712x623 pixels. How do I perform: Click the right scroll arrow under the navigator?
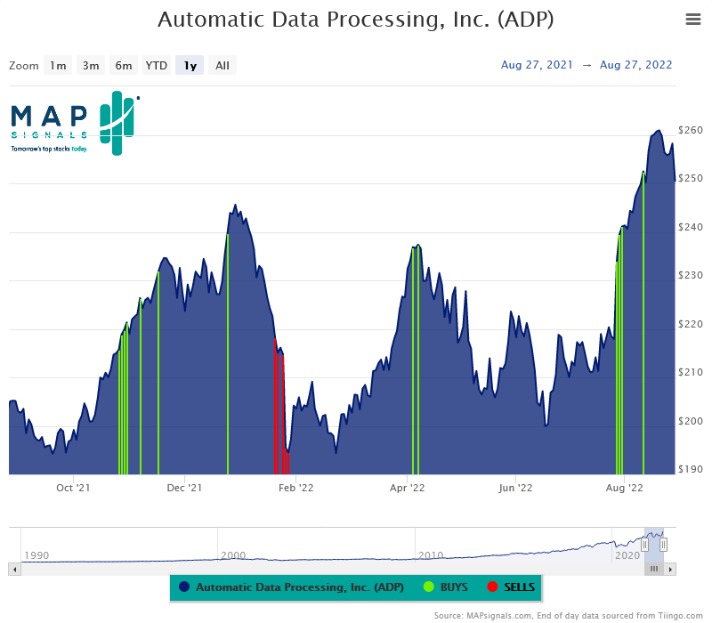pos(671,570)
